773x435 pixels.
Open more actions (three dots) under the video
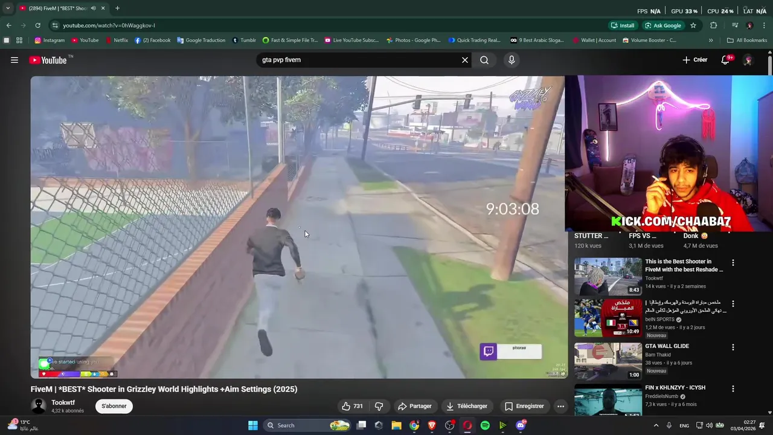coord(560,406)
